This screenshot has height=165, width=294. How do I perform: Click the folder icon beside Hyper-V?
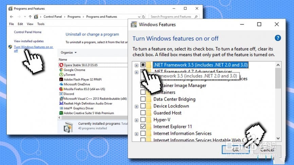pos(149,120)
